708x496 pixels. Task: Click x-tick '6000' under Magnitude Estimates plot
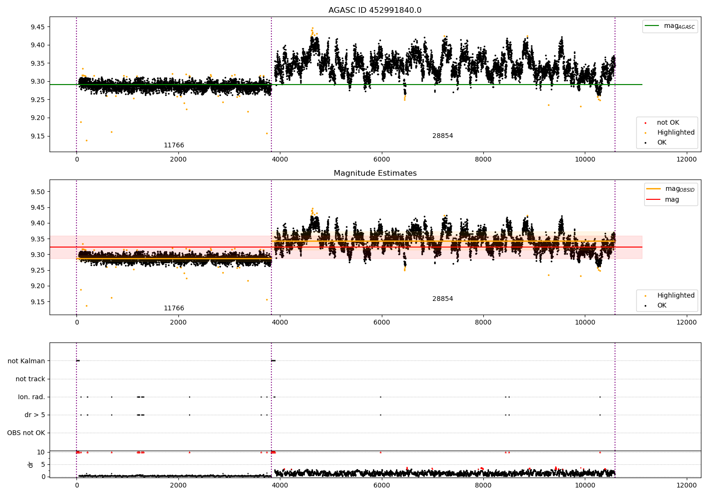[381, 323]
